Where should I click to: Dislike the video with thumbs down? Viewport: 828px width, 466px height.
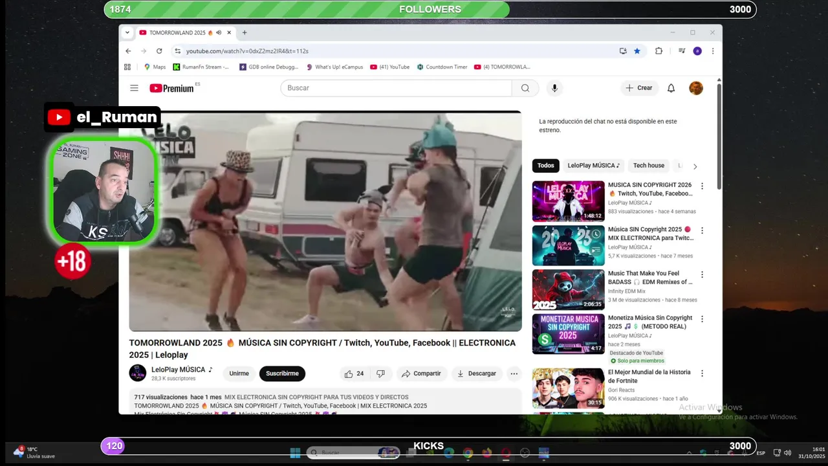(380, 373)
